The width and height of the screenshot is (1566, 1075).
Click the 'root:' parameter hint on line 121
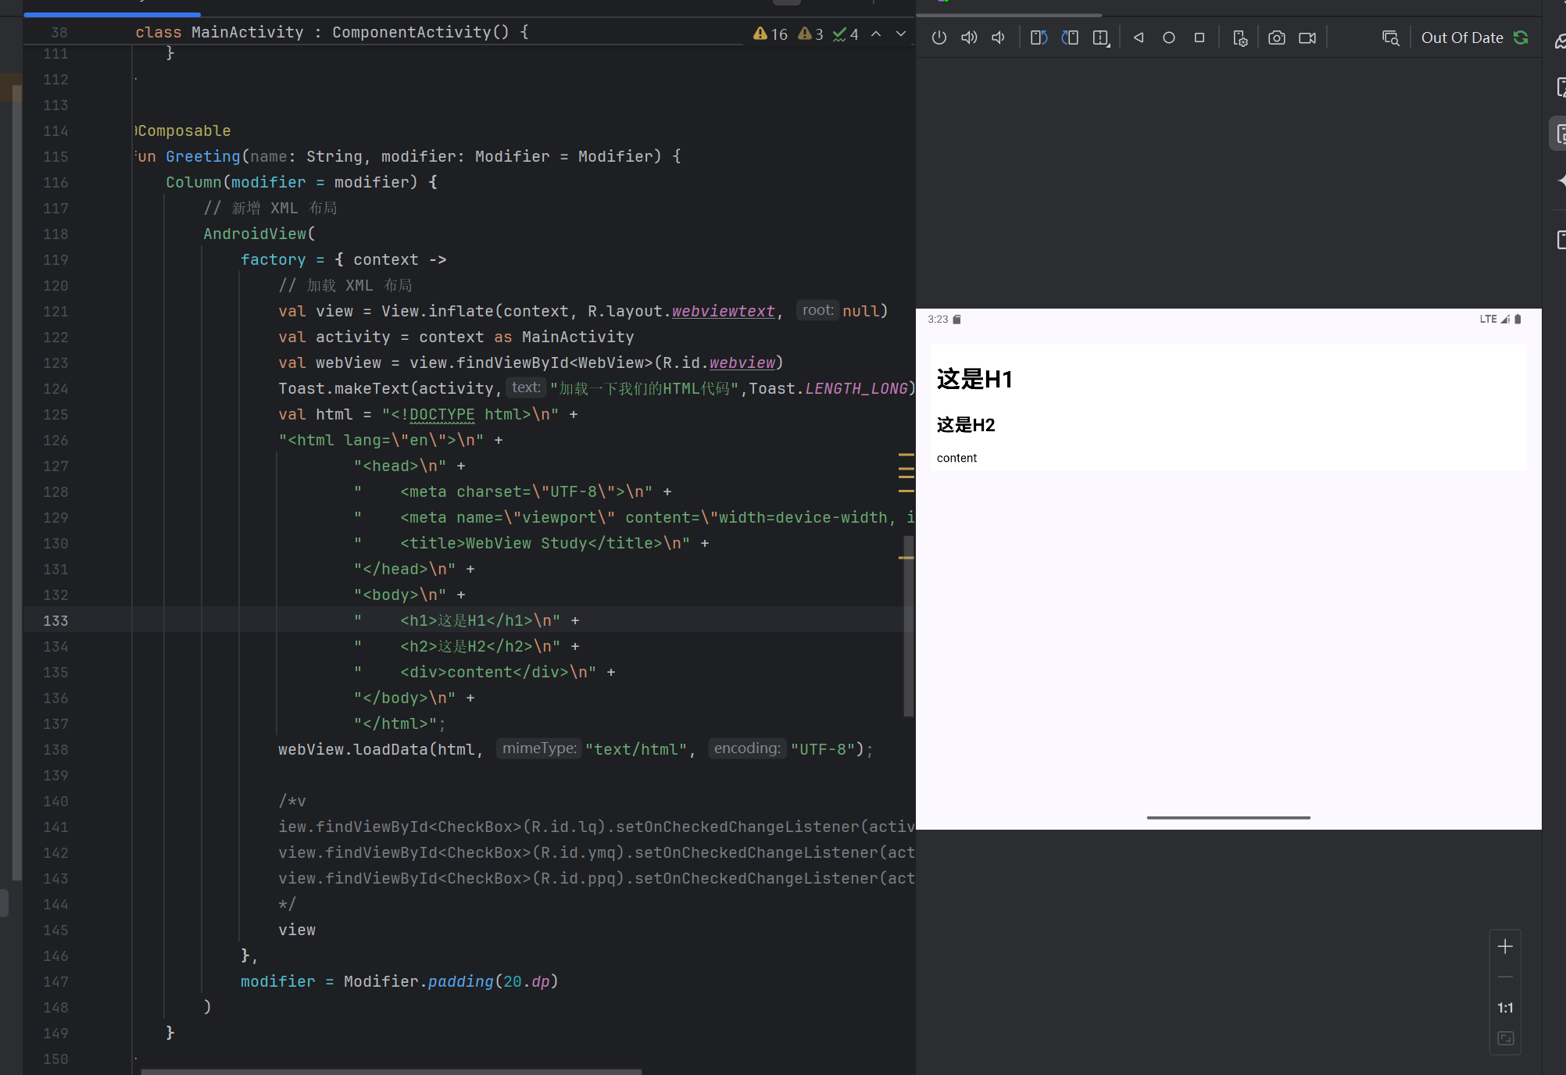[817, 310]
